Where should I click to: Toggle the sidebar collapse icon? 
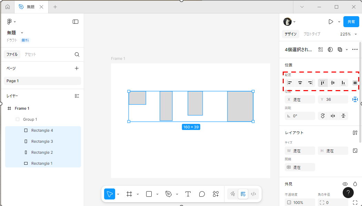76,22
